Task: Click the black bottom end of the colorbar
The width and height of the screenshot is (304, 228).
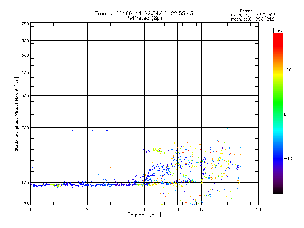Action: click(278, 191)
